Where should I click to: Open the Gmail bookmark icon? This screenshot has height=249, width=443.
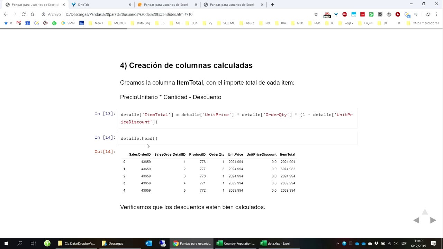pyautogui.click(x=19, y=23)
